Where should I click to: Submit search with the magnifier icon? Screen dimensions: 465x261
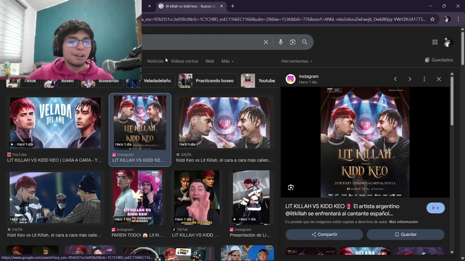305,42
